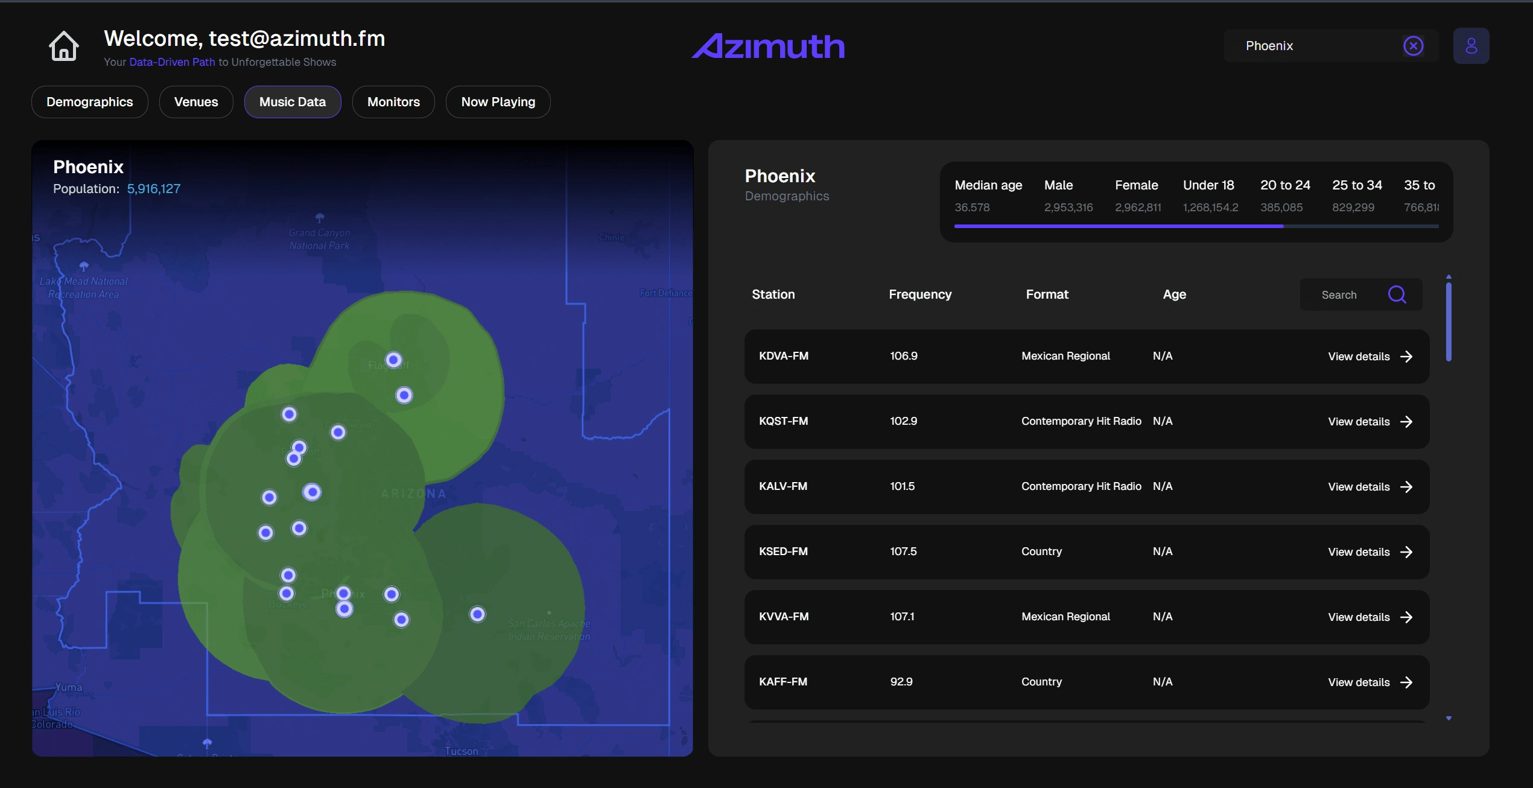Click the KVVA-FM Mexican Regional format cell

(x=1065, y=617)
